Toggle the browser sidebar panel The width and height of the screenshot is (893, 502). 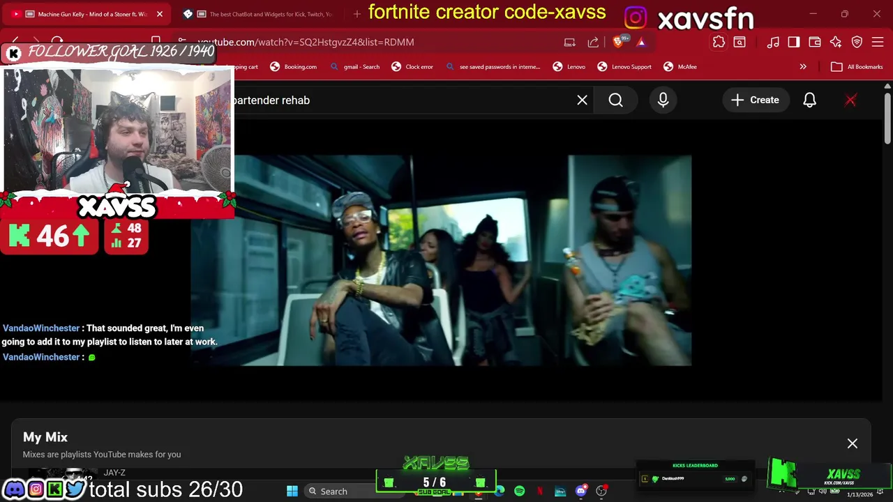(794, 43)
